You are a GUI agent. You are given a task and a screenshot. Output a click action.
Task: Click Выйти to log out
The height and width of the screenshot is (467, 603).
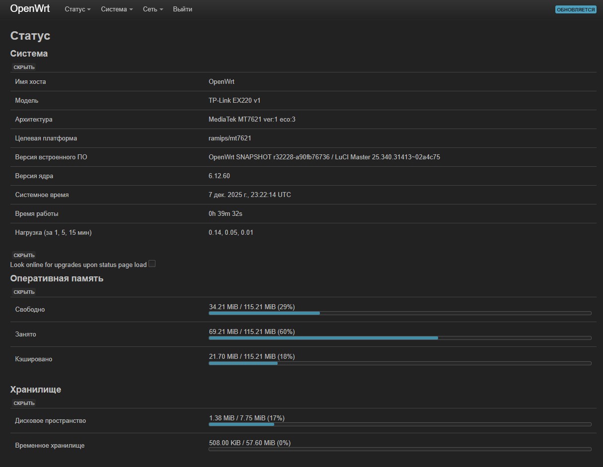point(182,9)
